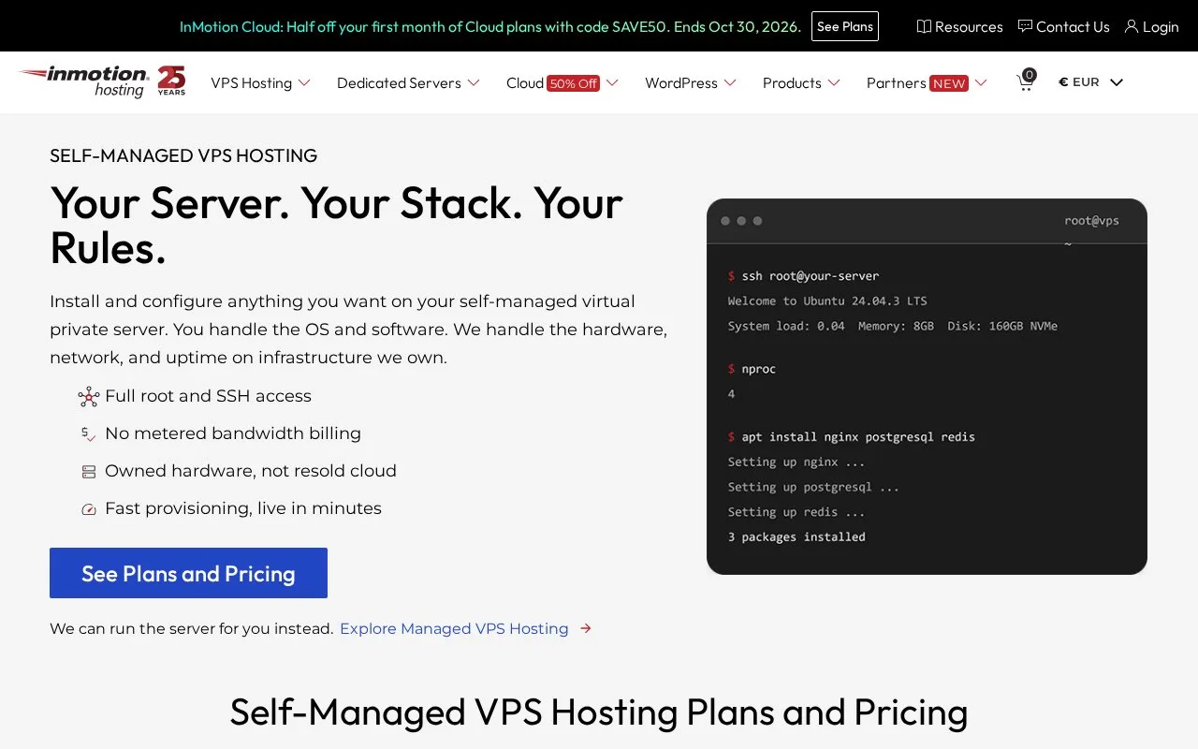1198x749 pixels.
Task: Expand the Partners menu chevron
Action: coord(981,83)
